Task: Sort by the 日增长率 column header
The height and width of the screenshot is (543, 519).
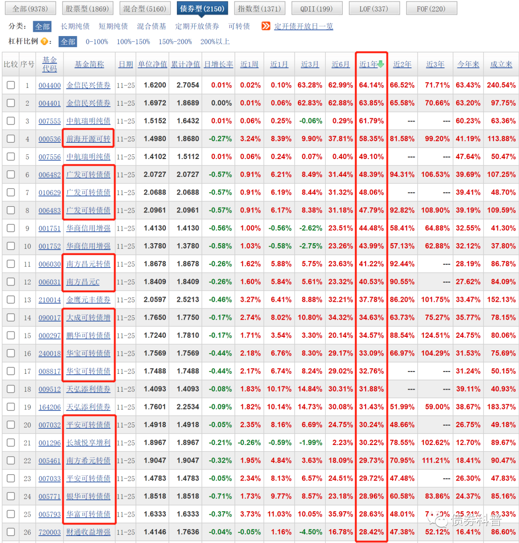Action: click(x=219, y=64)
